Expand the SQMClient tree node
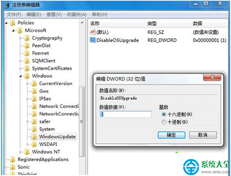Image resolution: width=231 pixels, height=176 pixels. pyautogui.click(x=20, y=61)
